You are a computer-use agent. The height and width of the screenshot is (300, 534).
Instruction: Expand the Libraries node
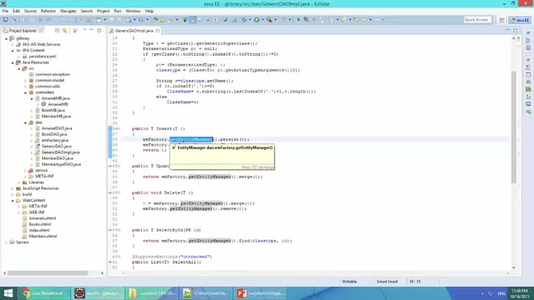tap(19, 182)
